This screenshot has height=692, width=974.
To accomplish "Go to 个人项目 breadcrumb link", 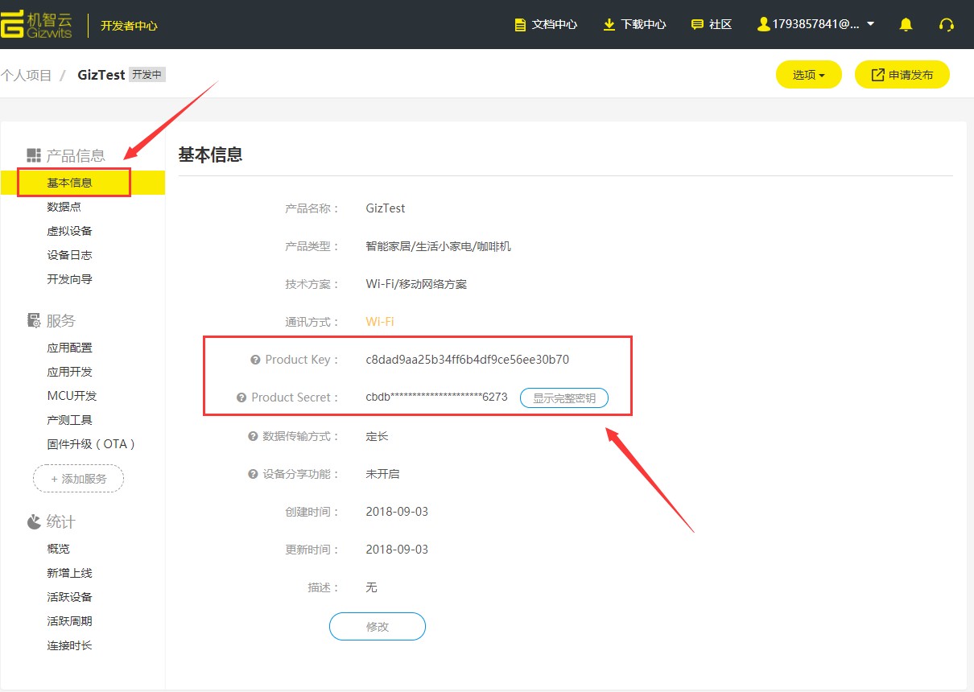I will tap(27, 75).
